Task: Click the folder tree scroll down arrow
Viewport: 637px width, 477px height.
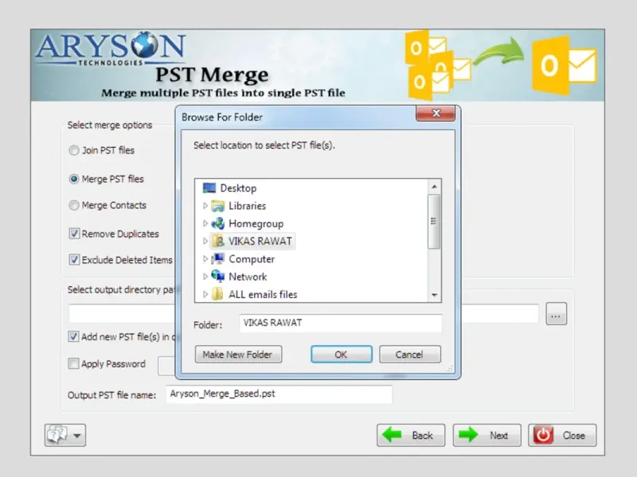Action: (434, 295)
